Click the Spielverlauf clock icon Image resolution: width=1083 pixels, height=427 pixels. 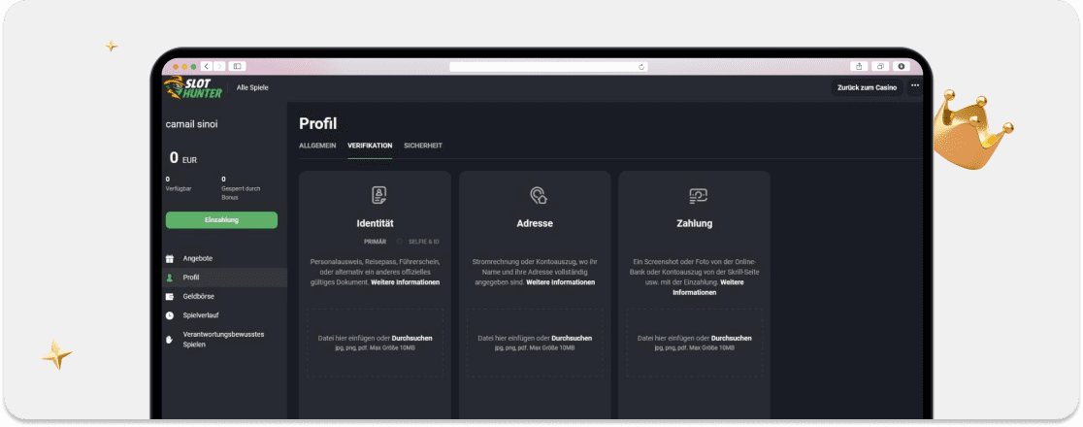click(170, 315)
